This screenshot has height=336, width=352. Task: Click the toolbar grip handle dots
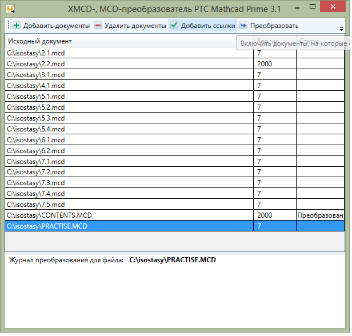(x=9, y=25)
